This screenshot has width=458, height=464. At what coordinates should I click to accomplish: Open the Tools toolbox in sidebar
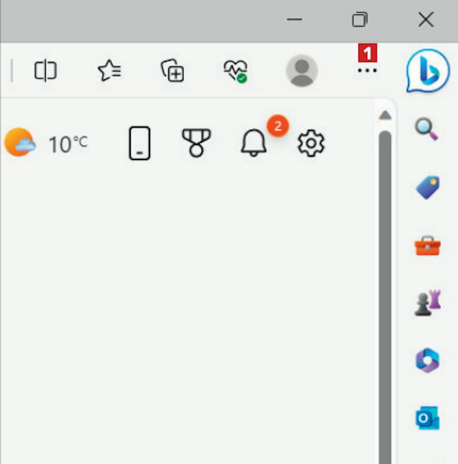pyautogui.click(x=427, y=245)
